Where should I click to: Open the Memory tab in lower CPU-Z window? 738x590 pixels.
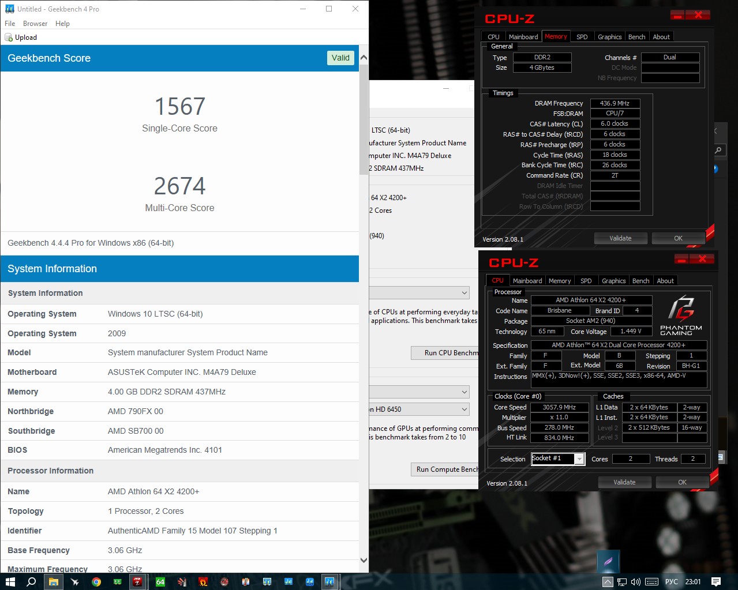pyautogui.click(x=560, y=281)
